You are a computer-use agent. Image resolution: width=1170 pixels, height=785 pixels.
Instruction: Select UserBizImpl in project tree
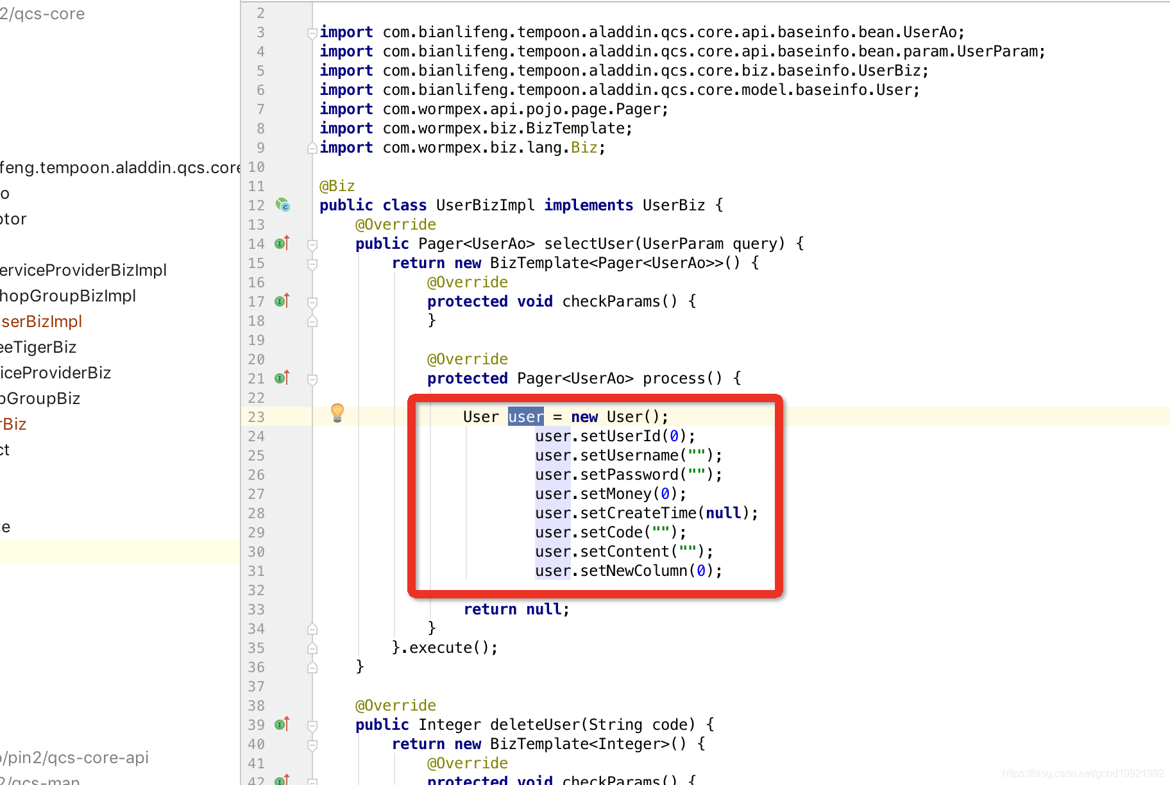pyautogui.click(x=42, y=321)
